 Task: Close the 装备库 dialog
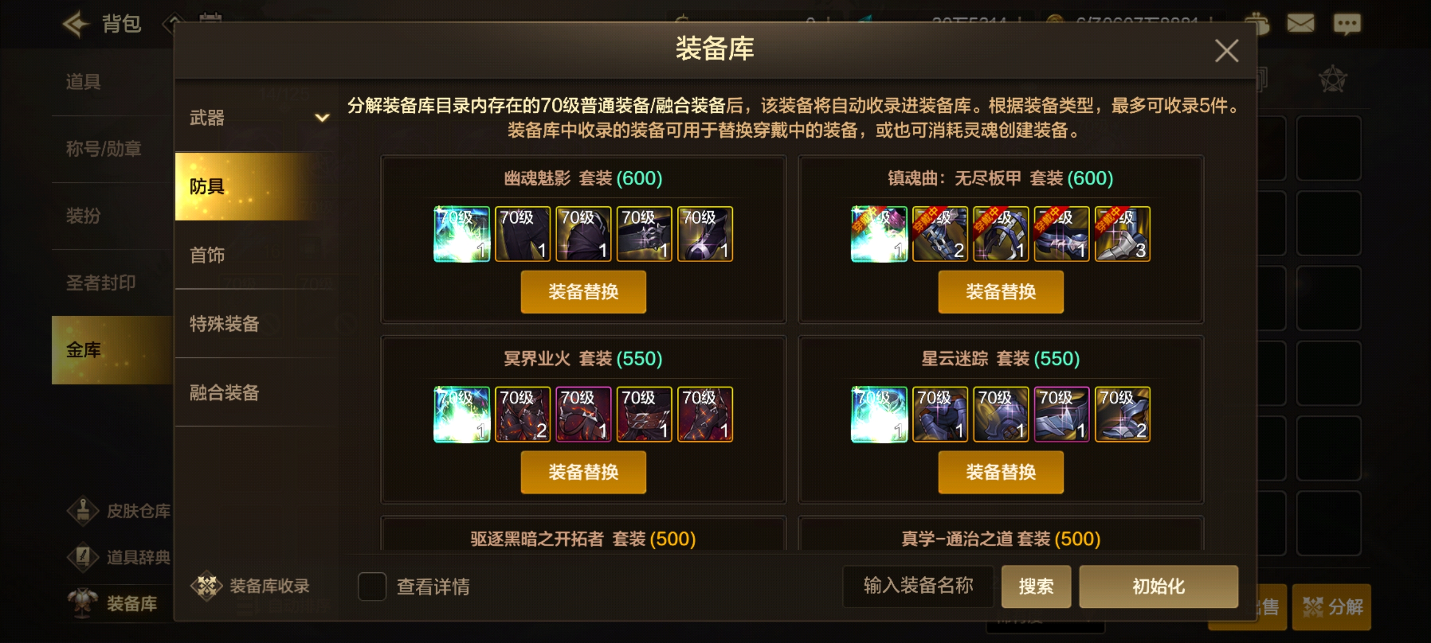click(1226, 51)
